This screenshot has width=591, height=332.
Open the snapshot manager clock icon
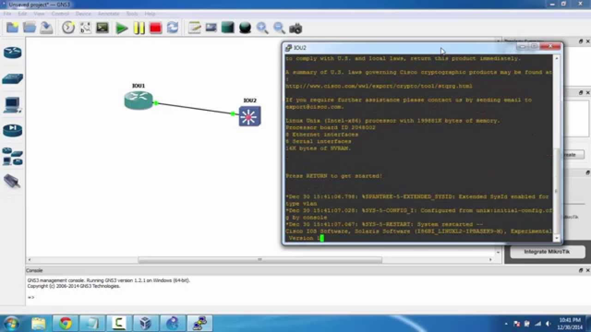tap(68, 28)
